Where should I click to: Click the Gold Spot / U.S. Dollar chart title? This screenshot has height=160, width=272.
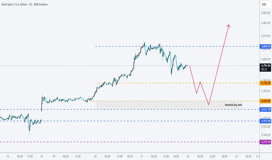[25, 4]
